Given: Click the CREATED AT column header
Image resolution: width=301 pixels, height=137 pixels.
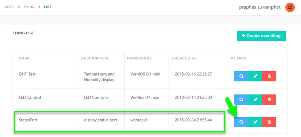Looking at the screenshot, I should (x=184, y=58).
